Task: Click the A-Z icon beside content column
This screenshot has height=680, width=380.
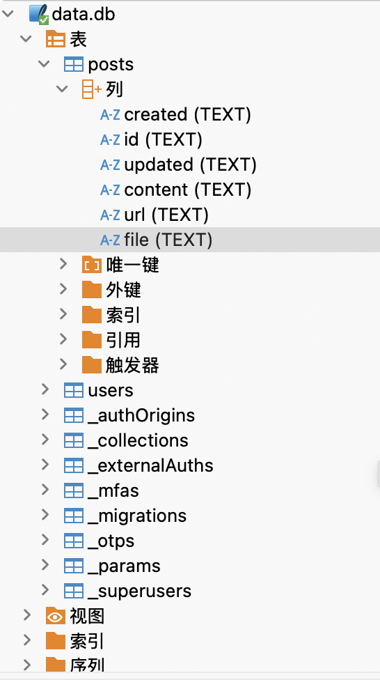Action: tap(110, 190)
